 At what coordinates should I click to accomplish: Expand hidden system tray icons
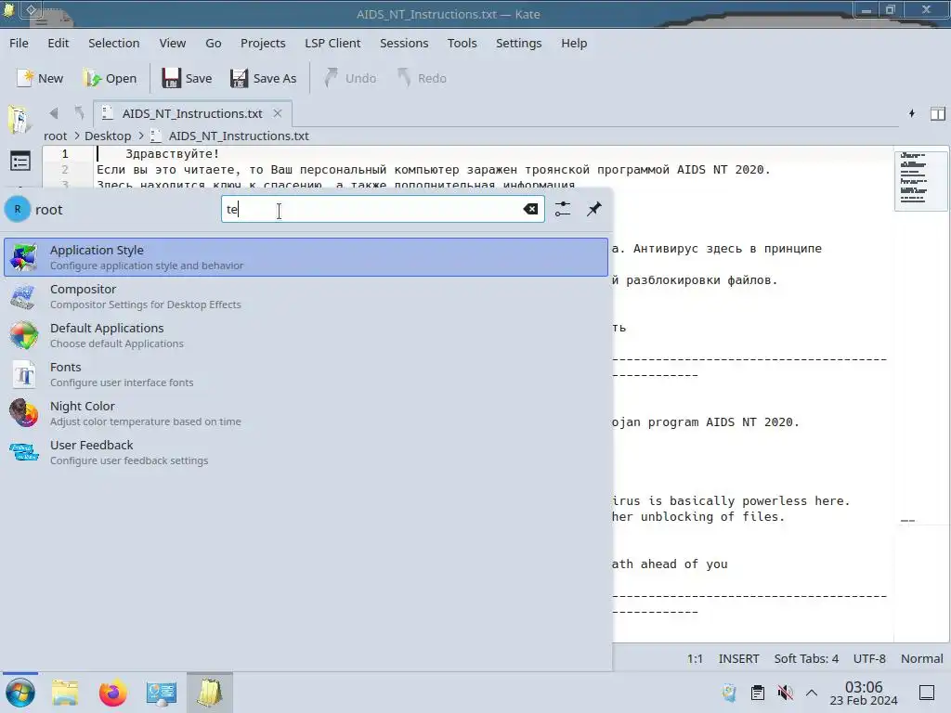point(812,693)
